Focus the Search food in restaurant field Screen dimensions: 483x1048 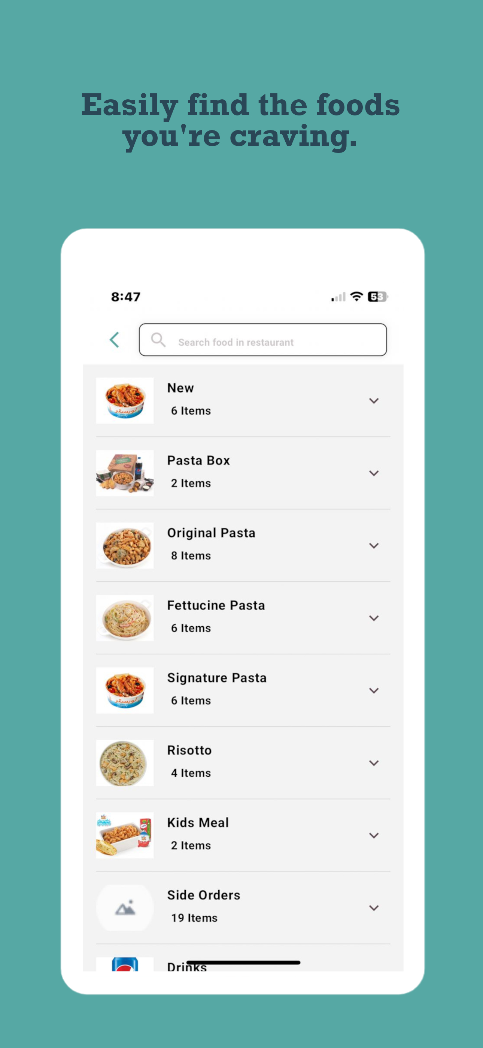[x=262, y=340]
